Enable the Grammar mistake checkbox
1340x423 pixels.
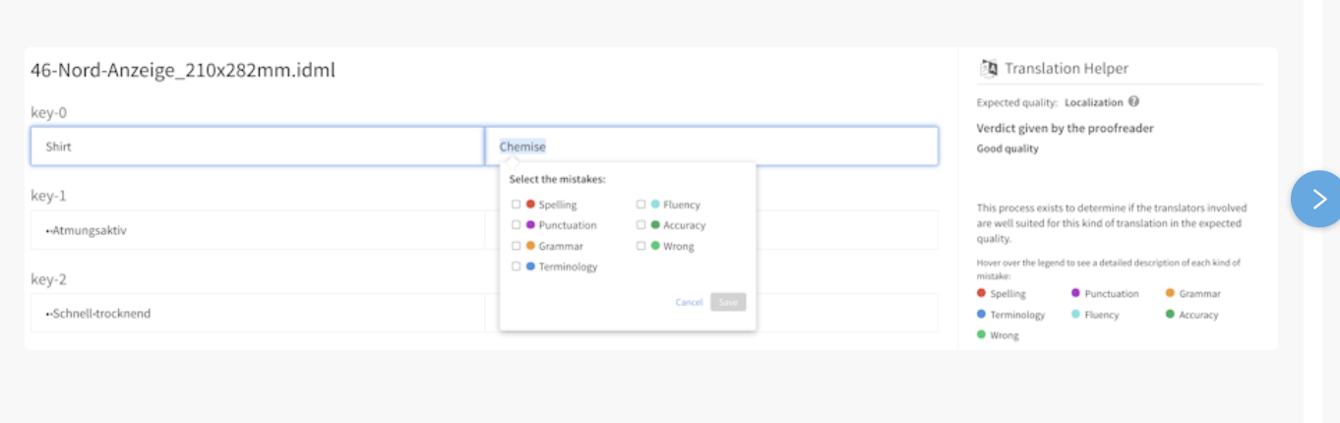click(516, 246)
